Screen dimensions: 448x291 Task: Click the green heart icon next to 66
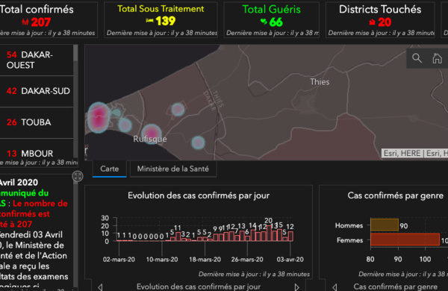(x=264, y=22)
